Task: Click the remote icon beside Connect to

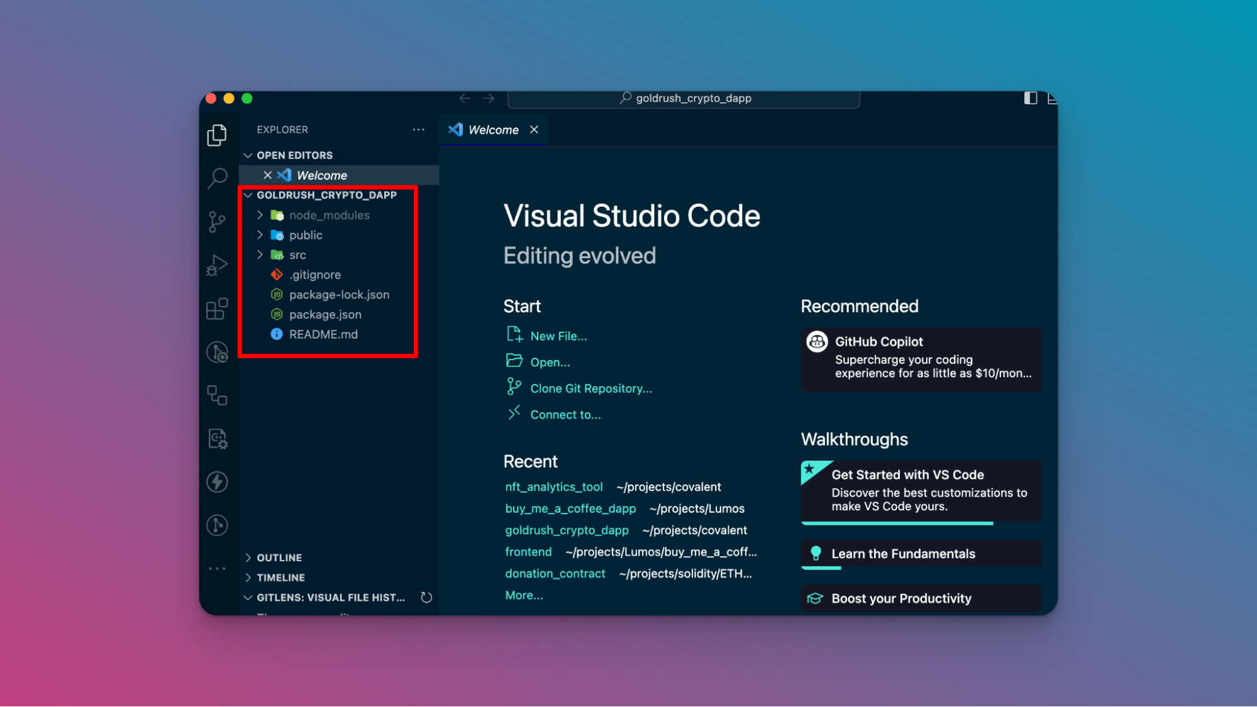Action: point(514,413)
